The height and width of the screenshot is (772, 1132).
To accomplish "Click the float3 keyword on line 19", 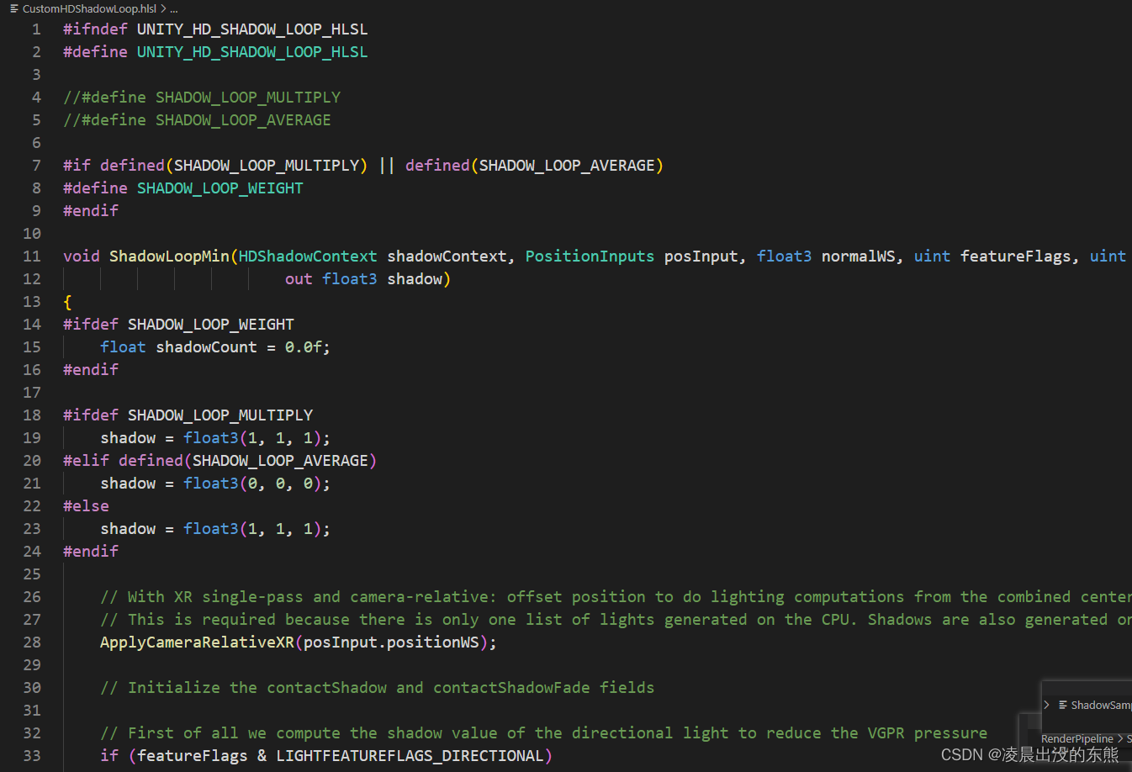I will tap(210, 437).
